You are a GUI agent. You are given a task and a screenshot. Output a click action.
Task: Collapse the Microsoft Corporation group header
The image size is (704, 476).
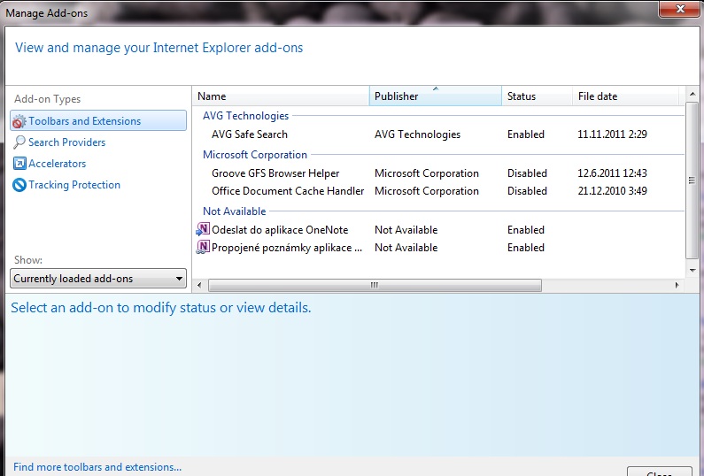255,155
